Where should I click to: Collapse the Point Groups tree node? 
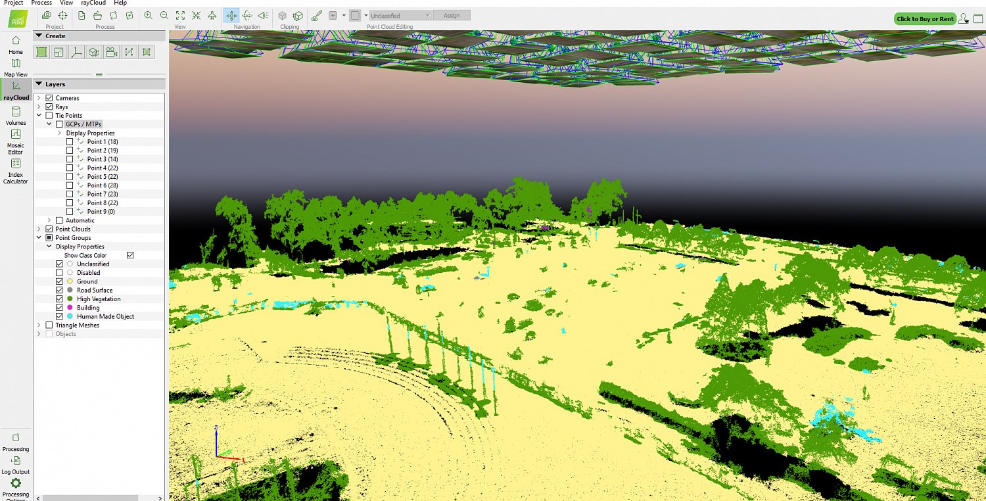(x=39, y=238)
